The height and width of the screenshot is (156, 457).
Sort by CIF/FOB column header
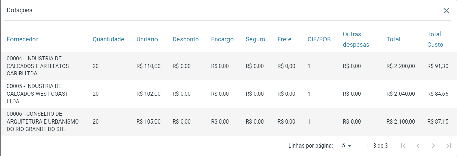(x=319, y=39)
